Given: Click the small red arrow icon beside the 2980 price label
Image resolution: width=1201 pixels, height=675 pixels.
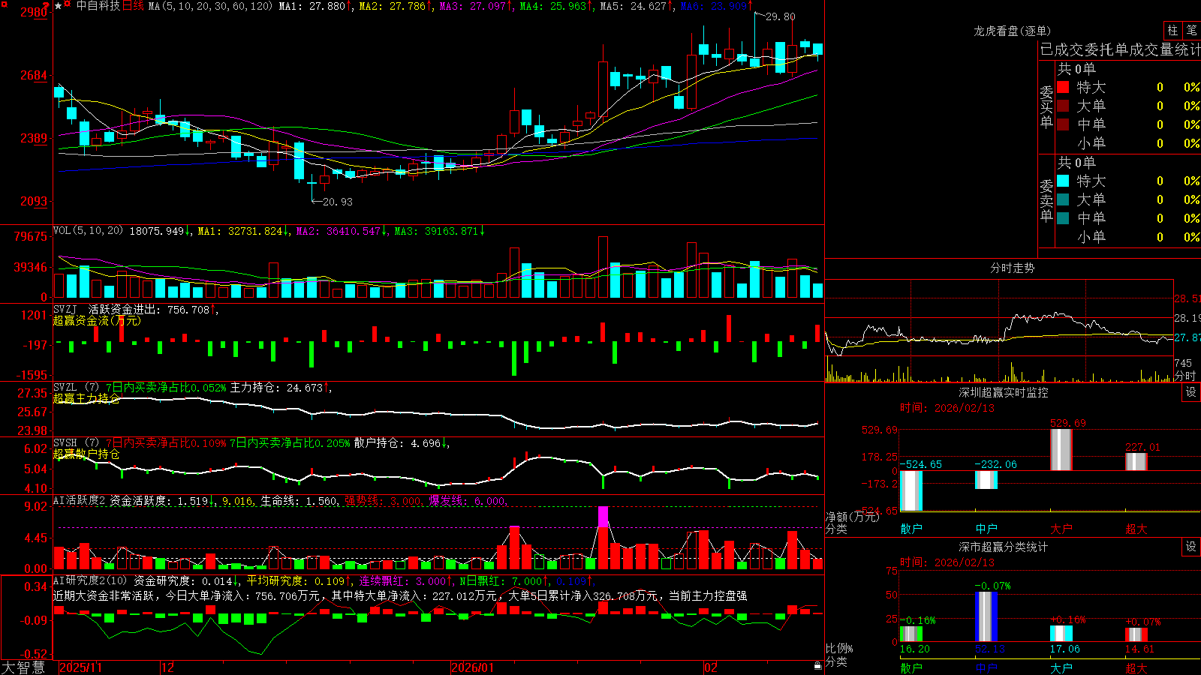Looking at the screenshot, I should 47,7.
